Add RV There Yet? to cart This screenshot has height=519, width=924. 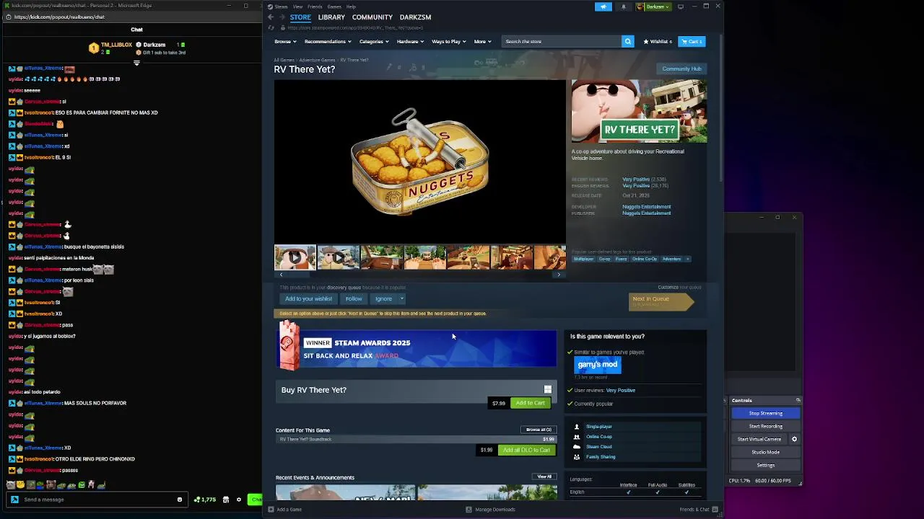pyautogui.click(x=530, y=403)
